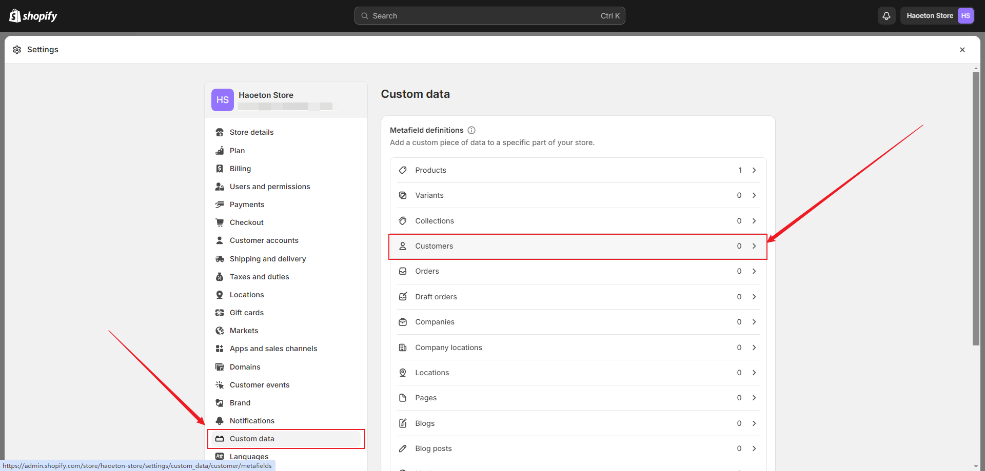The height and width of the screenshot is (471, 985).
Task: Open Blogs metafield definitions
Action: pyautogui.click(x=578, y=423)
